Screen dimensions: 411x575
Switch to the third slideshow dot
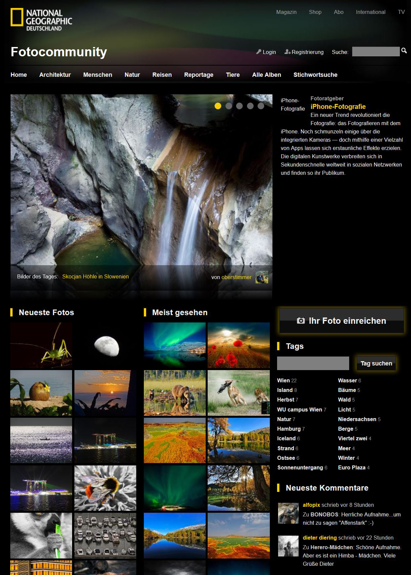[239, 106]
